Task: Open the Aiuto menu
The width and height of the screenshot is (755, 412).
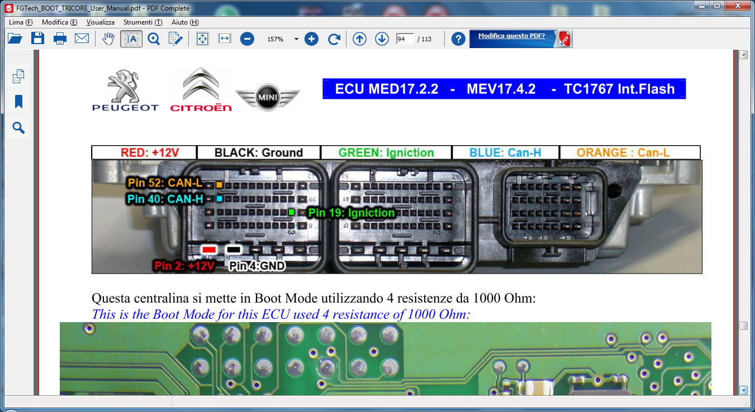Action: pos(185,22)
